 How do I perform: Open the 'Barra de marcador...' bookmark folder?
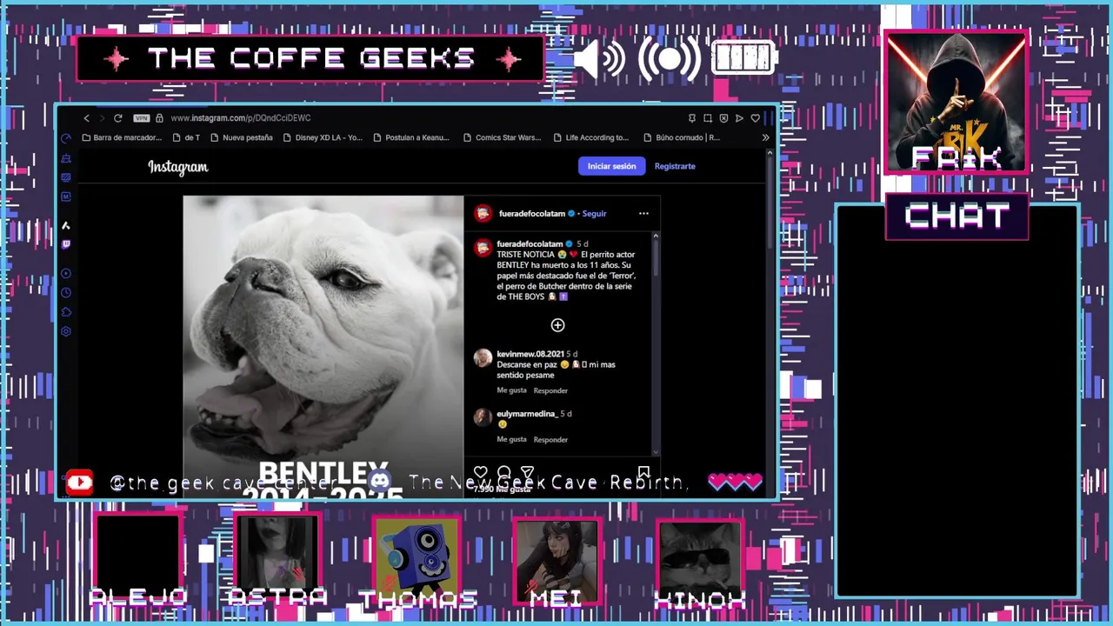point(122,137)
